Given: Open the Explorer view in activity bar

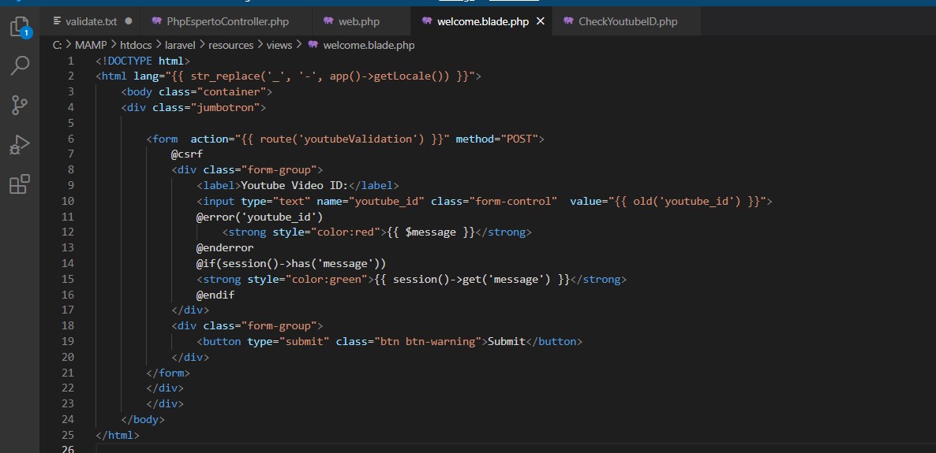Looking at the screenshot, I should (x=20, y=27).
